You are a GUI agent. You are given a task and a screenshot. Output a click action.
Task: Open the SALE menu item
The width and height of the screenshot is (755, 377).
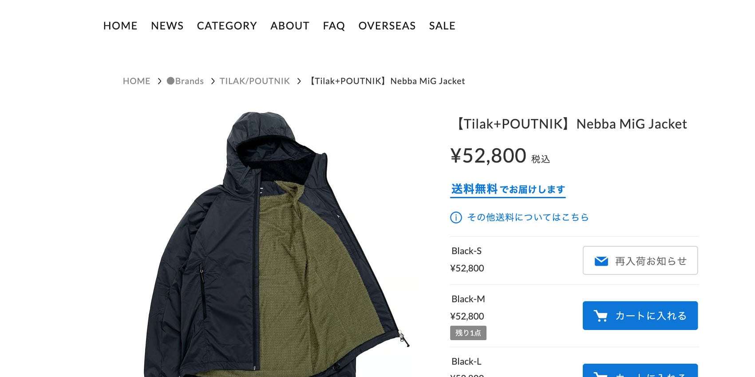(x=442, y=26)
